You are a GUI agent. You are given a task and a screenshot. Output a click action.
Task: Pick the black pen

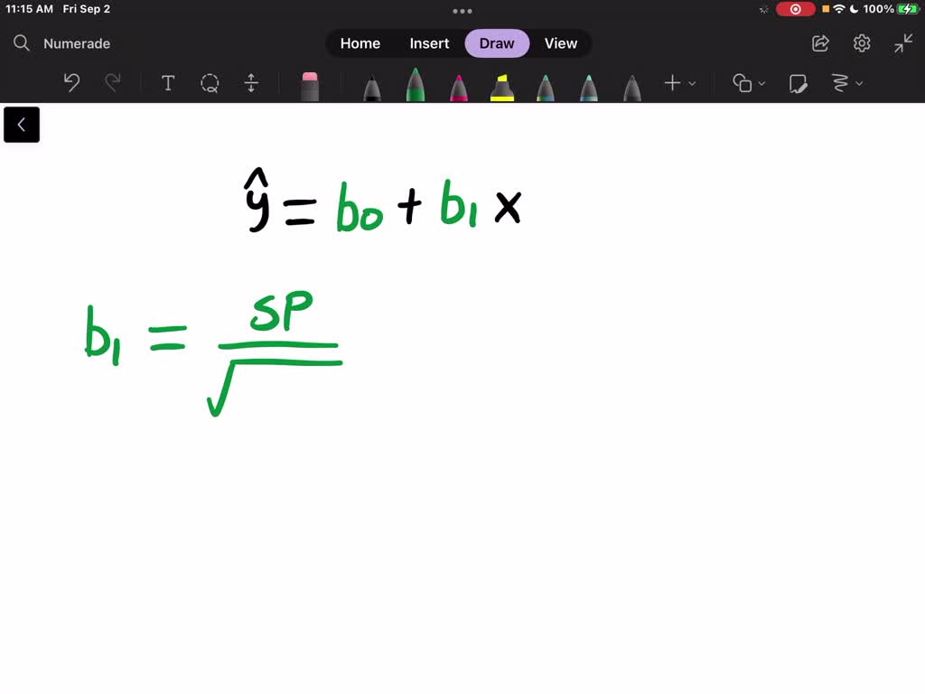(370, 83)
